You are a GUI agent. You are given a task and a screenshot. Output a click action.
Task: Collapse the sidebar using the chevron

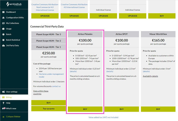point(3,117)
